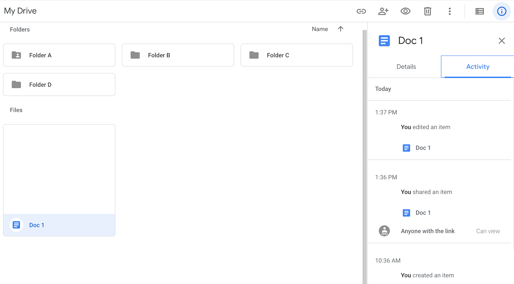Click the 1:36 PM timestamp
Image resolution: width=514 pixels, height=284 pixels.
386,177
